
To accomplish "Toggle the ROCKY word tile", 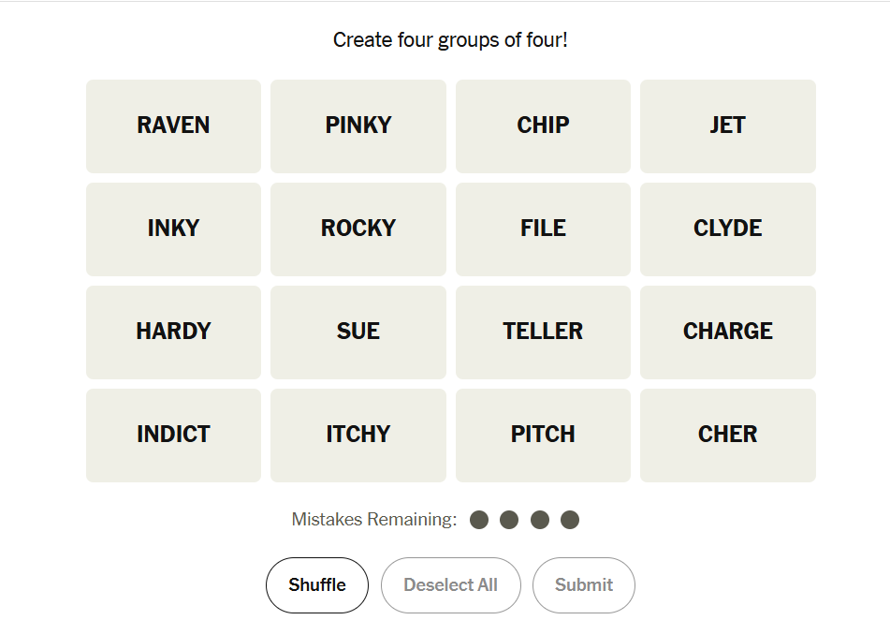I will [358, 229].
